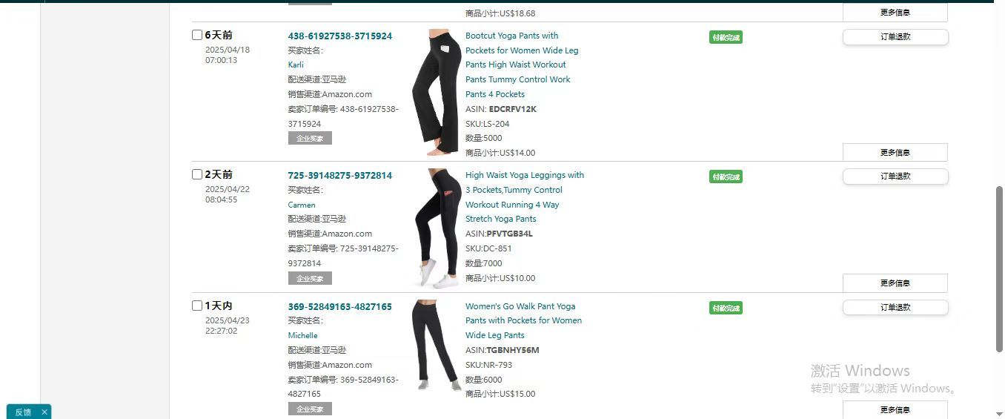This screenshot has width=1005, height=419.
Task: Click 订单退款 for Karli's order
Action: 895,37
